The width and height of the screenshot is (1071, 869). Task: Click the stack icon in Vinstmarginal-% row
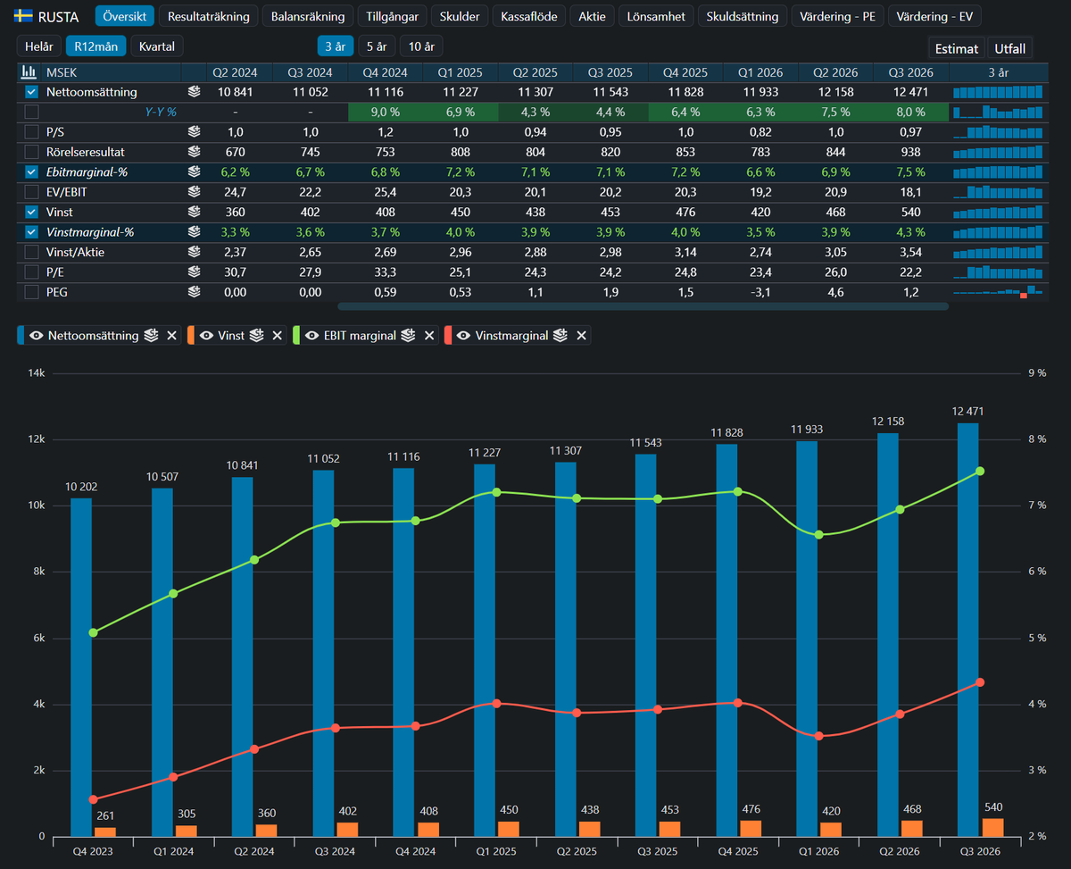point(194,231)
